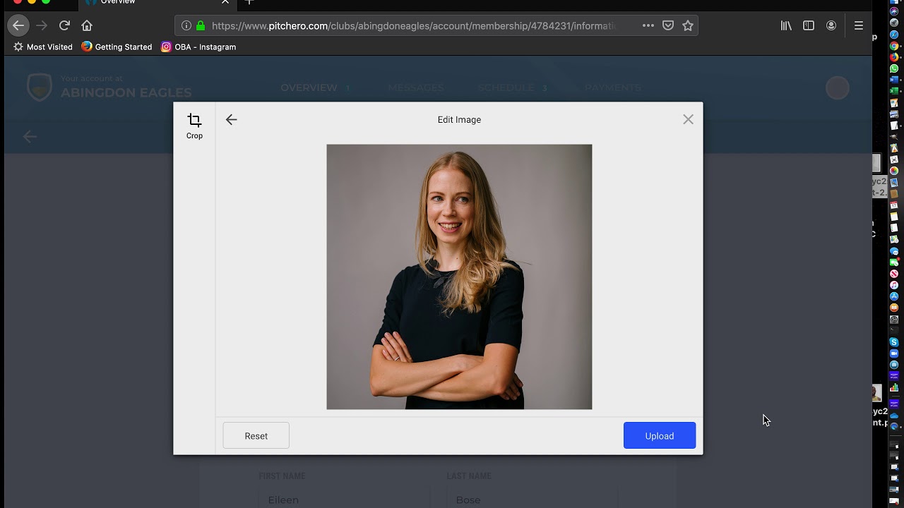
Task: Open the Schedule section in the Abingdon Eagles header
Action: click(x=506, y=87)
